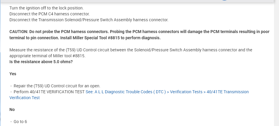This screenshot has height=126, width=279.
Task: Open the 40/41TE Transmission Verification Test link
Action: coord(227,92)
